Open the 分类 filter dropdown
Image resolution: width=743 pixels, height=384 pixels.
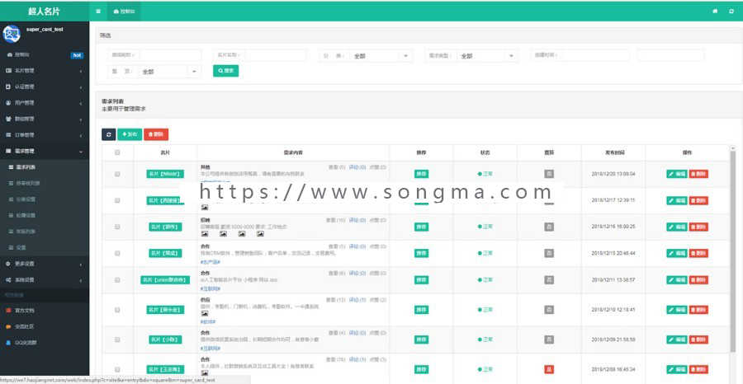(x=381, y=56)
